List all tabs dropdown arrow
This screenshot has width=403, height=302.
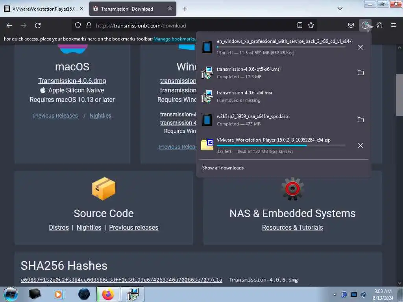340,9
